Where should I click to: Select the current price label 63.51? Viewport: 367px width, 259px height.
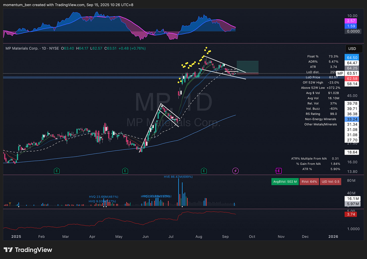click(352, 73)
